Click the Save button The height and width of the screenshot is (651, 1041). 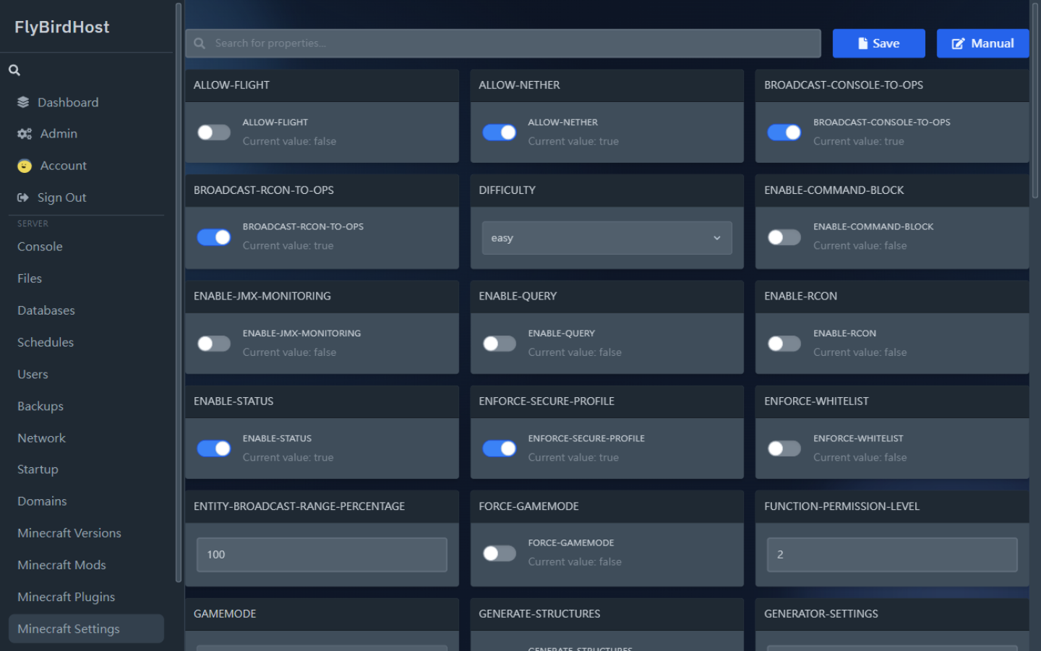click(x=878, y=43)
